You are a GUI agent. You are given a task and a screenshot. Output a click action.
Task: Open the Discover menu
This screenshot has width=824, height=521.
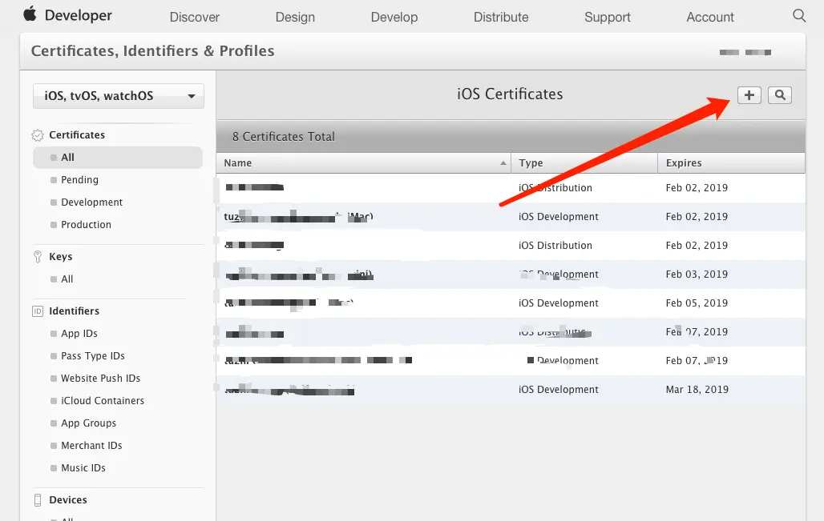pos(195,18)
